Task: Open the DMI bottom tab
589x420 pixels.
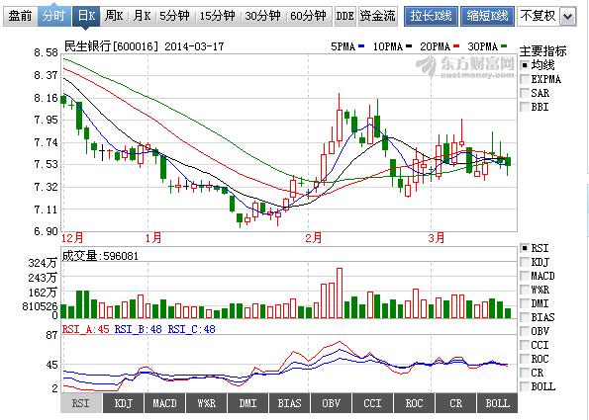Action: (x=247, y=403)
